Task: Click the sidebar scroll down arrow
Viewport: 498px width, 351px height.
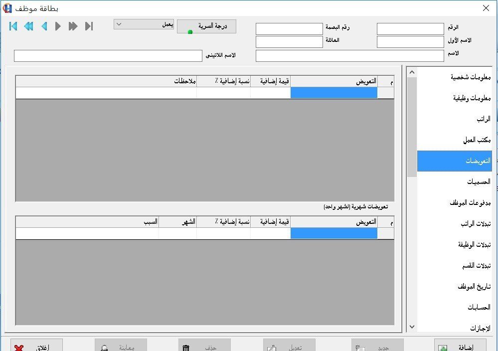Action: tap(412, 327)
